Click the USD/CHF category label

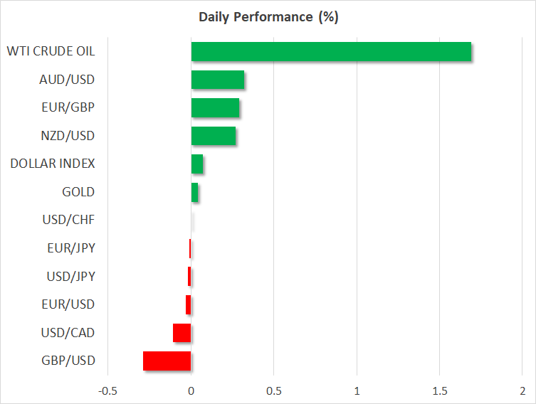68,220
